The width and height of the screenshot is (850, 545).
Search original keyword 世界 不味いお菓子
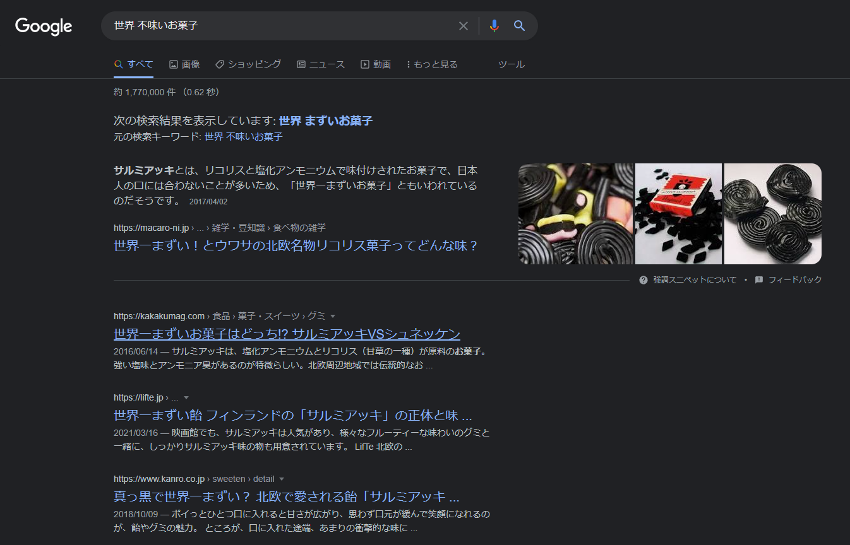[x=244, y=137]
